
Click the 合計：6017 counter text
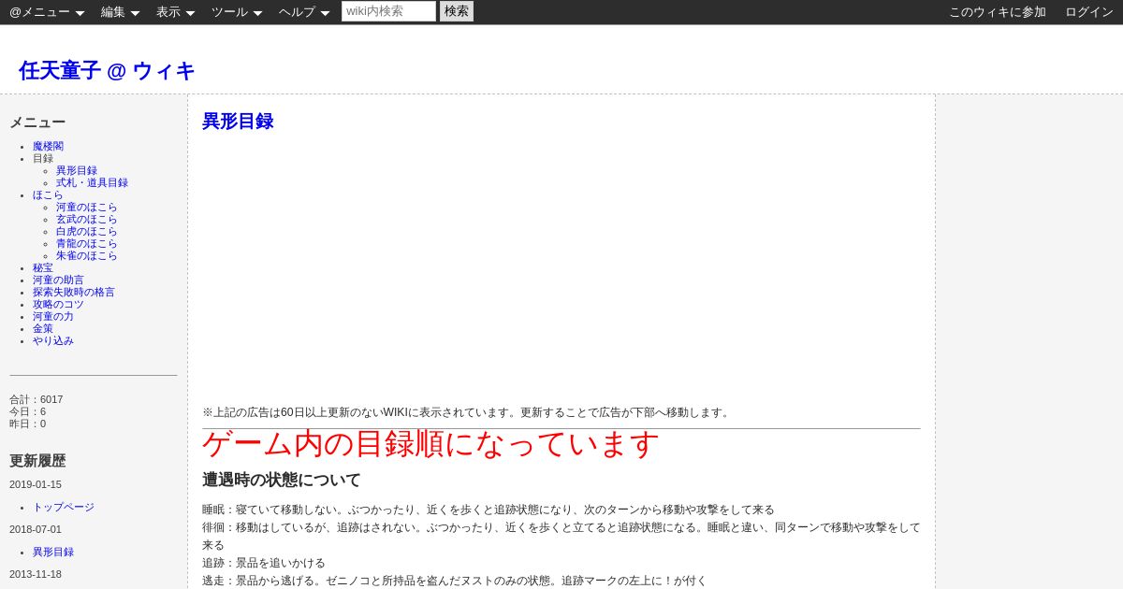coord(36,399)
